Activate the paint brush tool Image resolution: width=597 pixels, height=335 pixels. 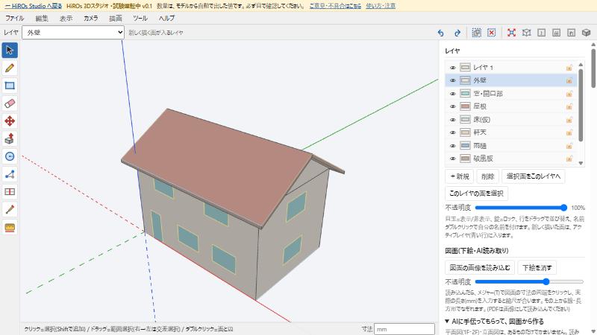10,210
